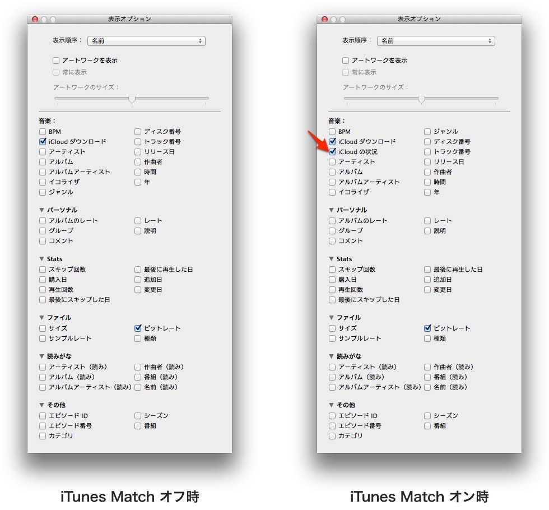Check サンプルレート in right window
549x510 pixels.
pyautogui.click(x=332, y=339)
